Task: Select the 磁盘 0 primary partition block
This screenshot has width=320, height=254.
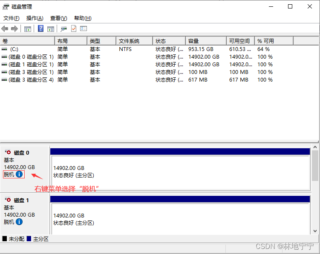Action: (x=180, y=169)
